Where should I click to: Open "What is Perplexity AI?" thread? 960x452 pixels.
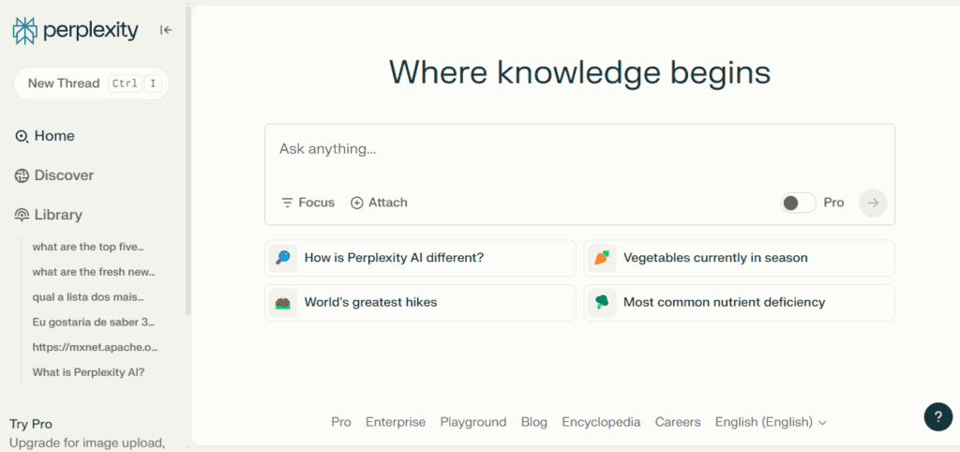[x=88, y=372]
